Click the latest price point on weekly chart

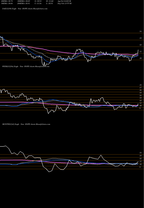coord(138,104)
